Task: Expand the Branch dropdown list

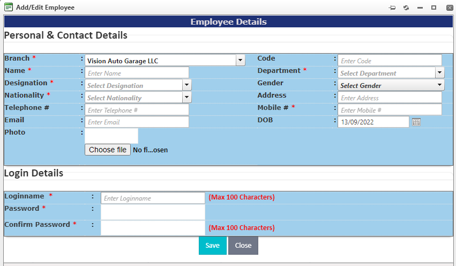Action: pos(240,61)
